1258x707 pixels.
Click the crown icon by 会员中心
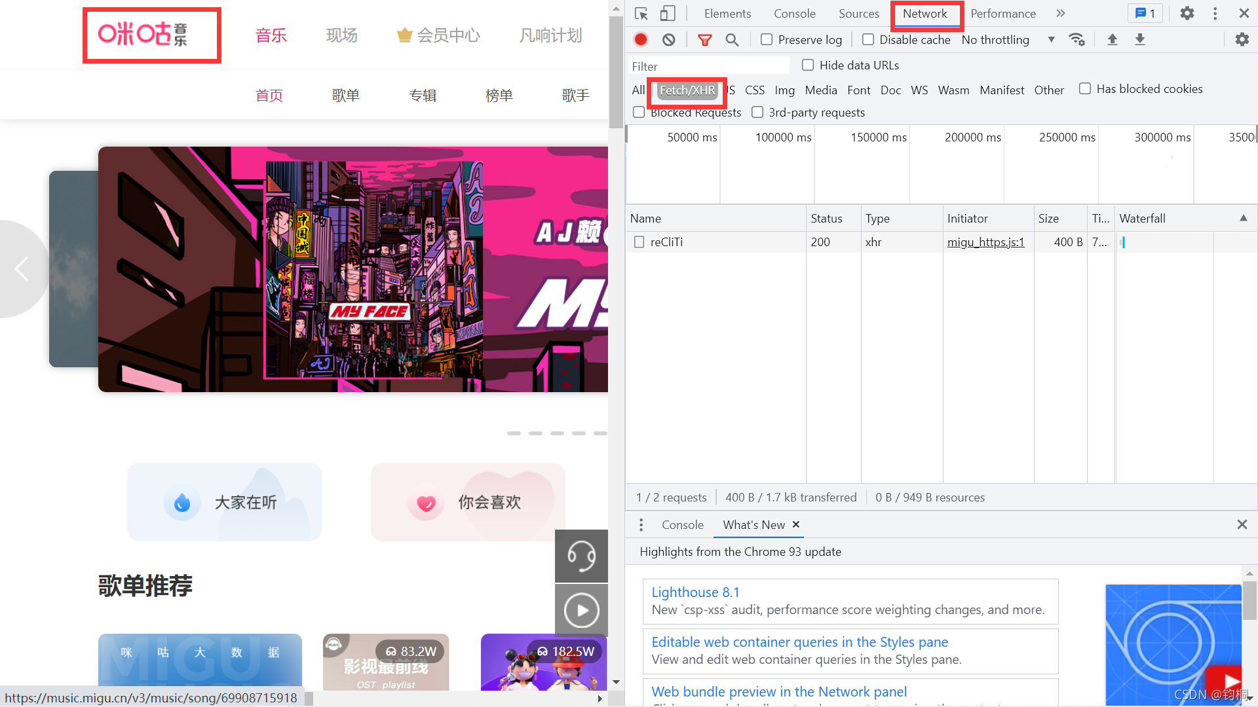pyautogui.click(x=404, y=35)
